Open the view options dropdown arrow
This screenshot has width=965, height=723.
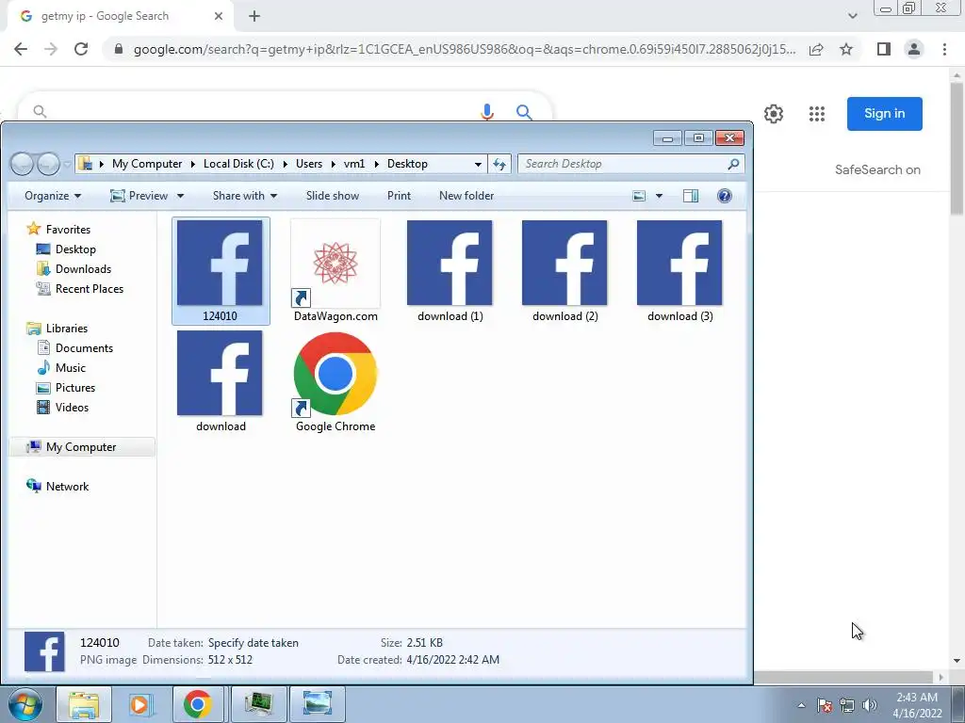point(659,196)
